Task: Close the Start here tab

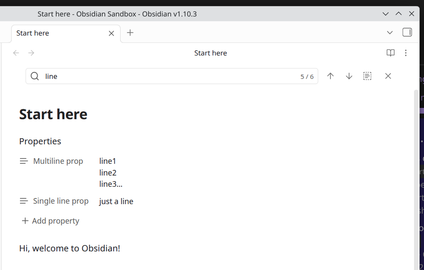Action: (x=111, y=33)
